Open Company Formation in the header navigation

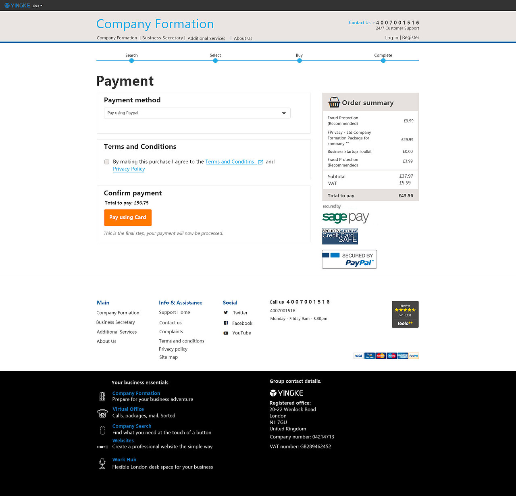coord(117,38)
